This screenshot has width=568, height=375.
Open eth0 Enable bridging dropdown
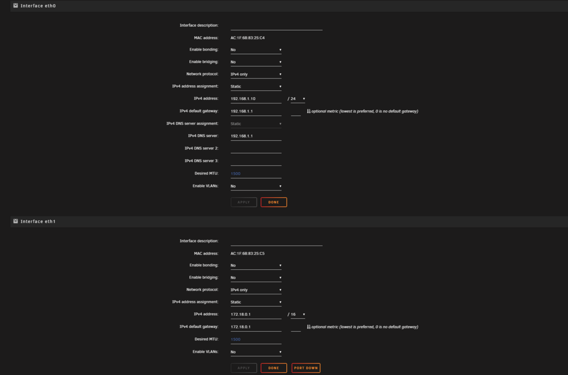(x=256, y=63)
